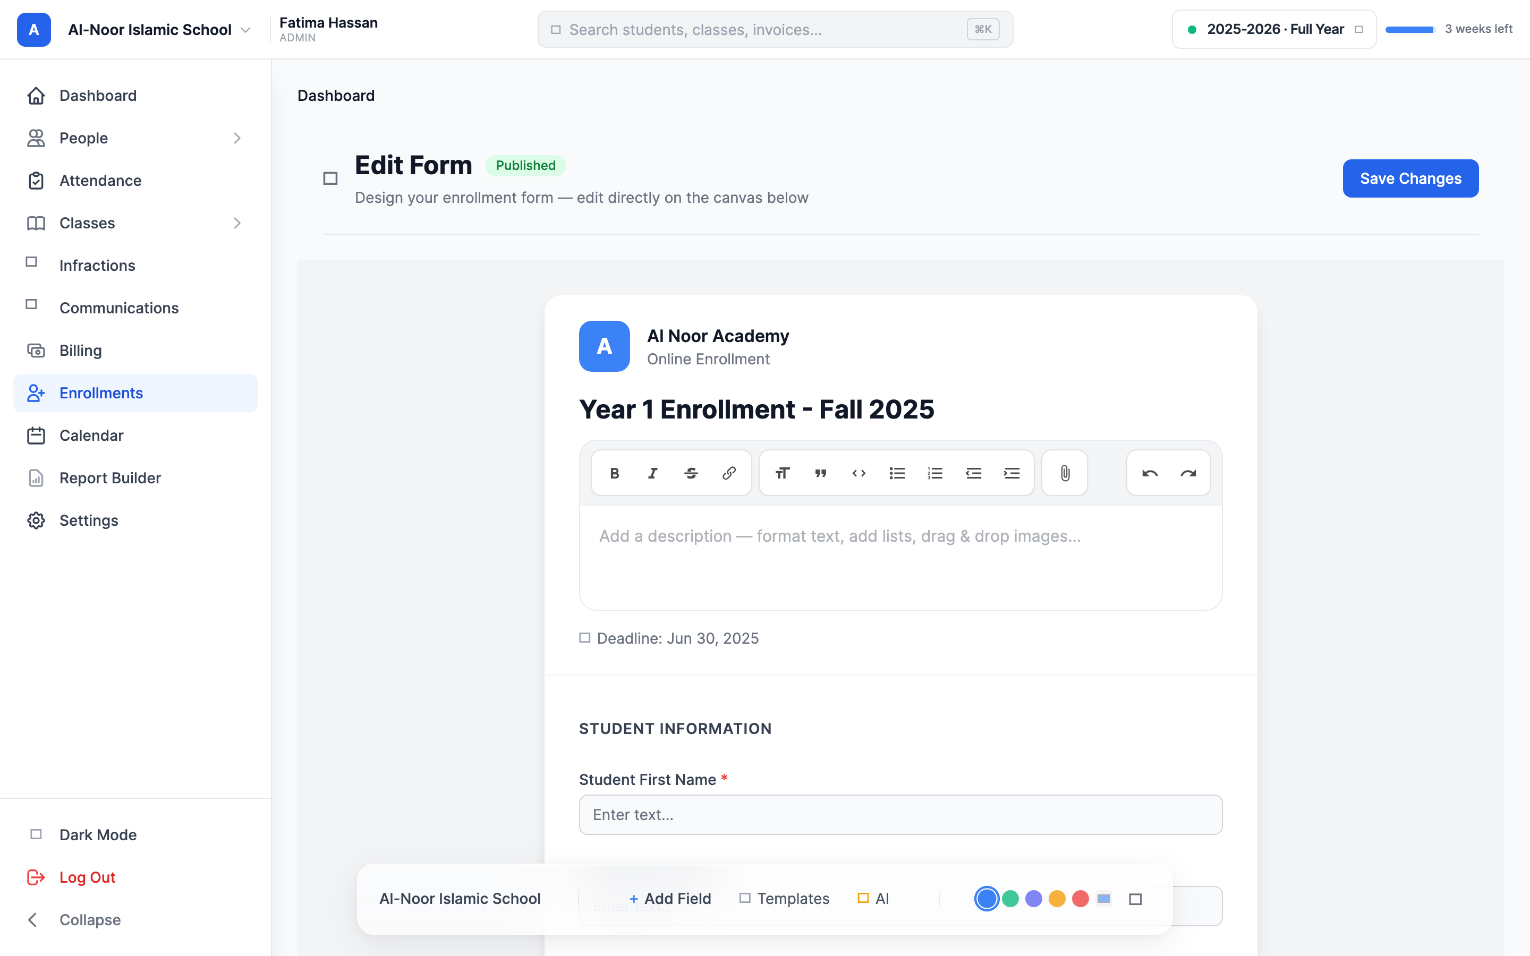
Task: Increase indent level in the editor
Action: (1011, 473)
